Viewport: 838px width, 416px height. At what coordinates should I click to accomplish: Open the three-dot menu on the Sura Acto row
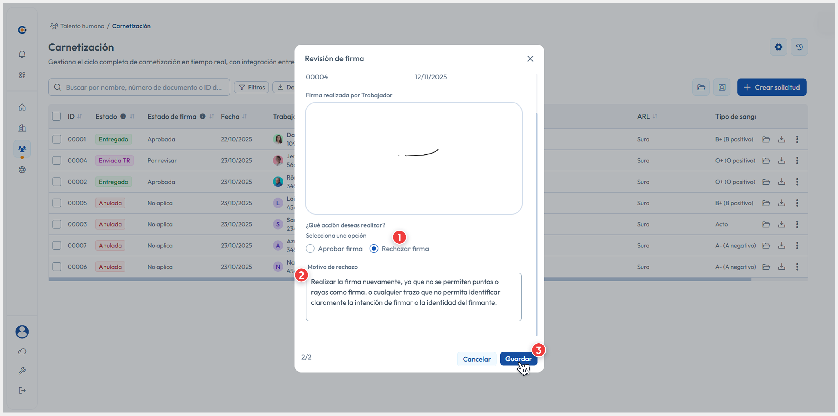pyautogui.click(x=797, y=224)
